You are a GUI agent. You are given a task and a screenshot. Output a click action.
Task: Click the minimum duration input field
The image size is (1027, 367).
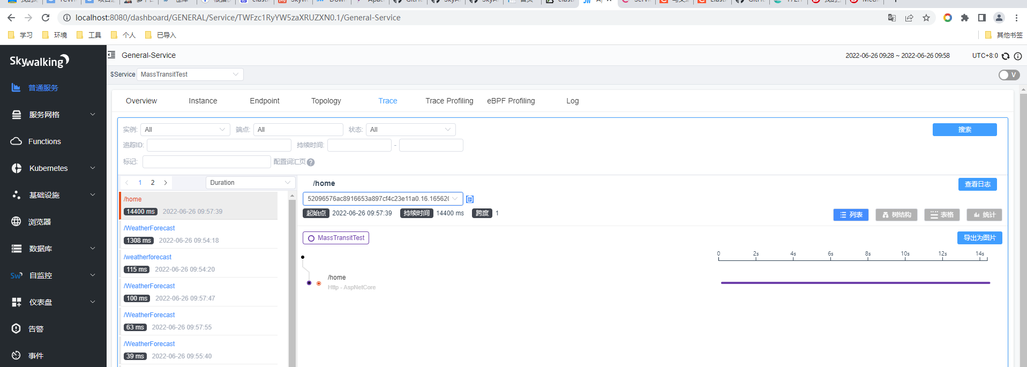[359, 145]
